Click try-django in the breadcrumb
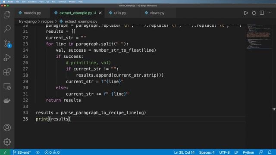Image resolution: width=276 pixels, height=155 pixels. pos(28,22)
